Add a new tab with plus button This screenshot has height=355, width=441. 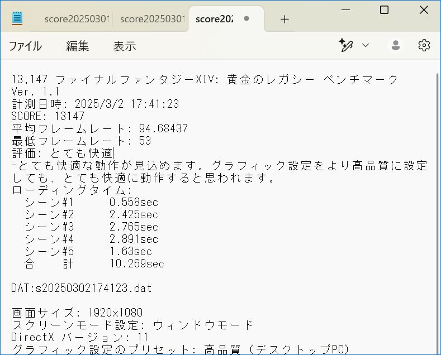point(284,19)
